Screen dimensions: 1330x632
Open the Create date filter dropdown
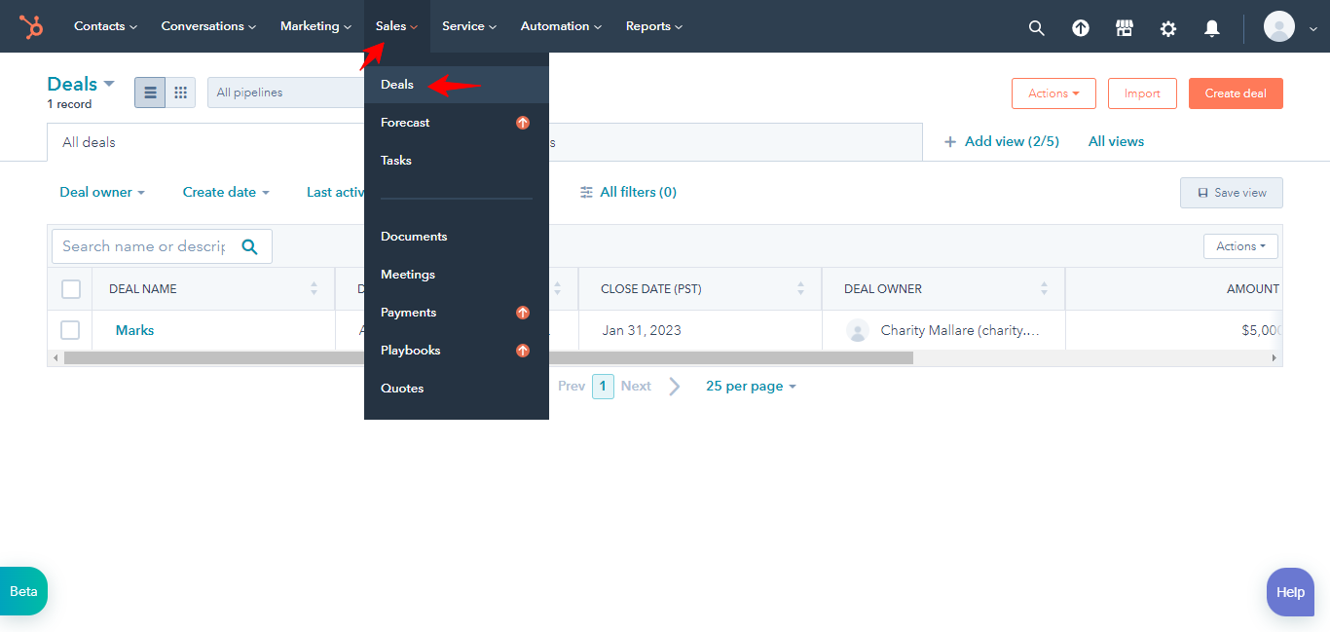pos(226,193)
